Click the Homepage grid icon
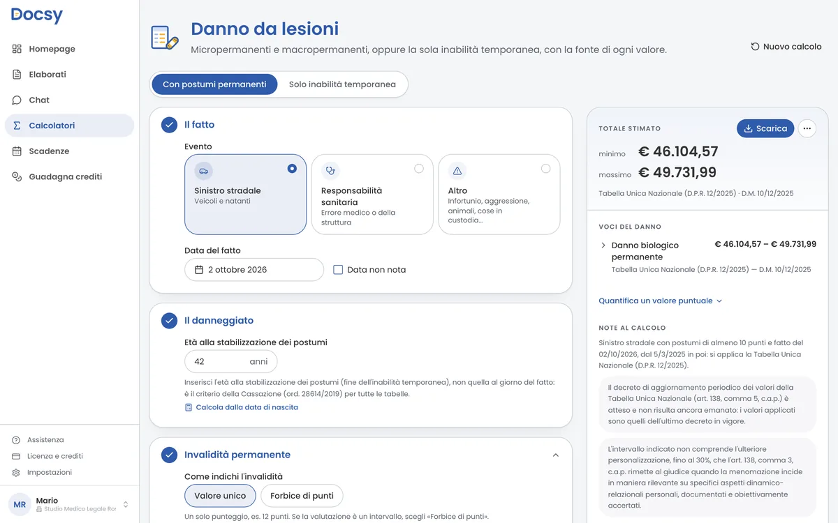Screen dimensions: 838x523 (x=17, y=49)
